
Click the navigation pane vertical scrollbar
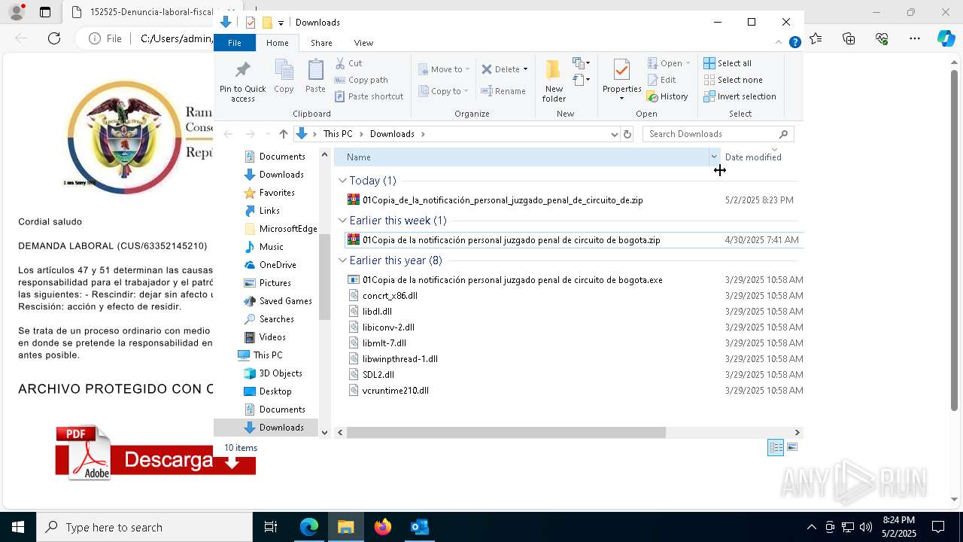[x=325, y=277]
